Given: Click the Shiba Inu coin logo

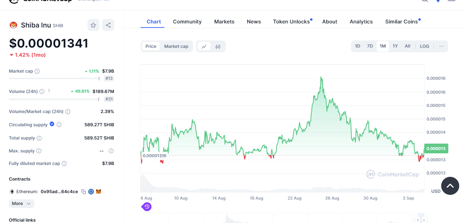Looking at the screenshot, I should pos(13,25).
